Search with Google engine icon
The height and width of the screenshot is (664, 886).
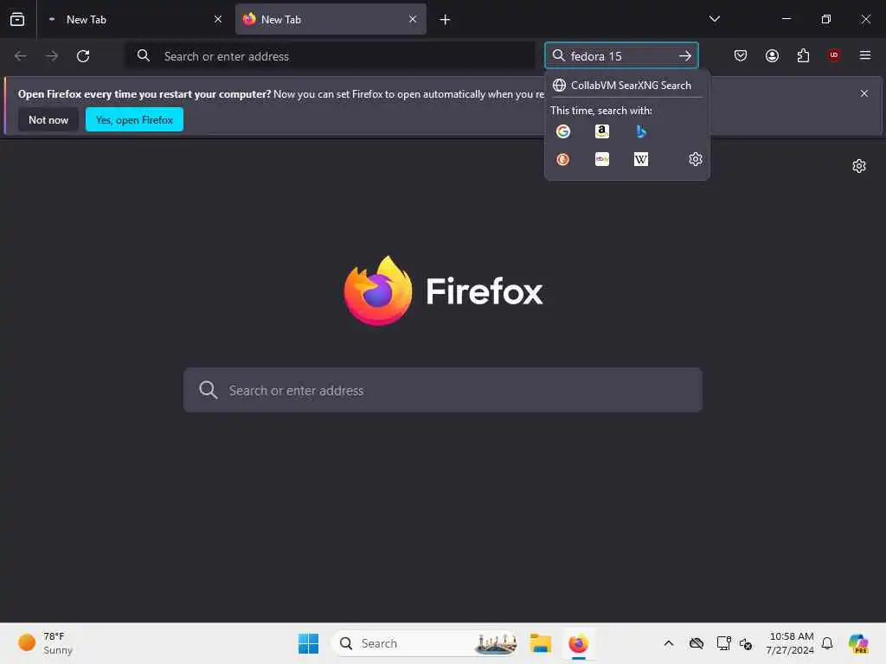coord(562,131)
